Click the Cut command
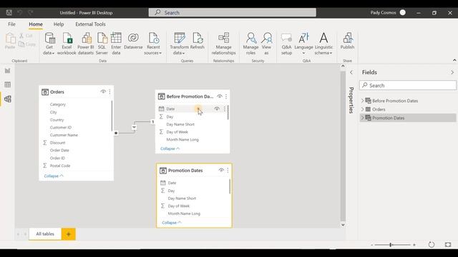Image resolution: width=458 pixels, height=257 pixels. pyautogui.click(x=26, y=36)
